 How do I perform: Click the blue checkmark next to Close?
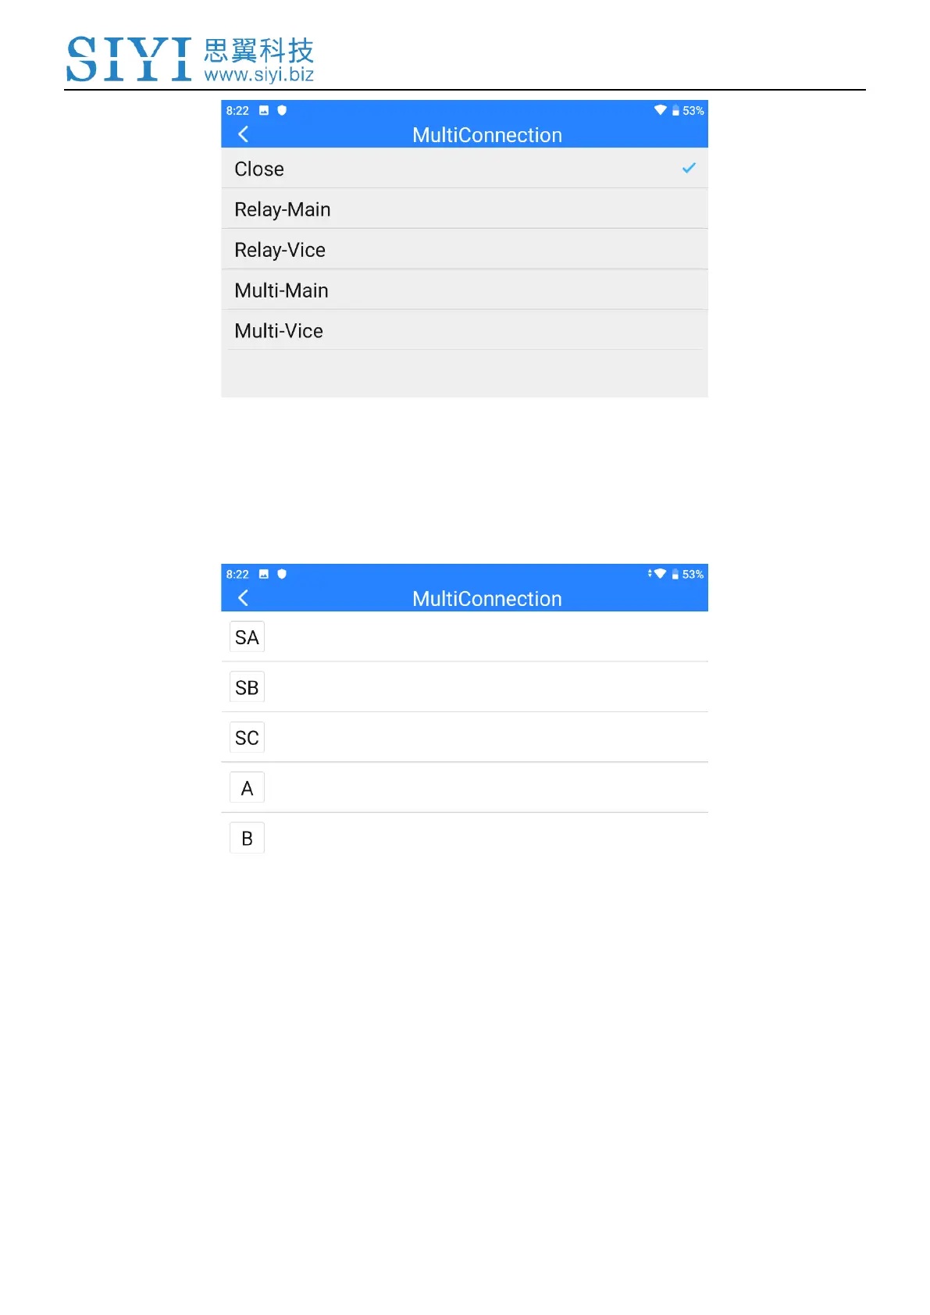tap(689, 168)
